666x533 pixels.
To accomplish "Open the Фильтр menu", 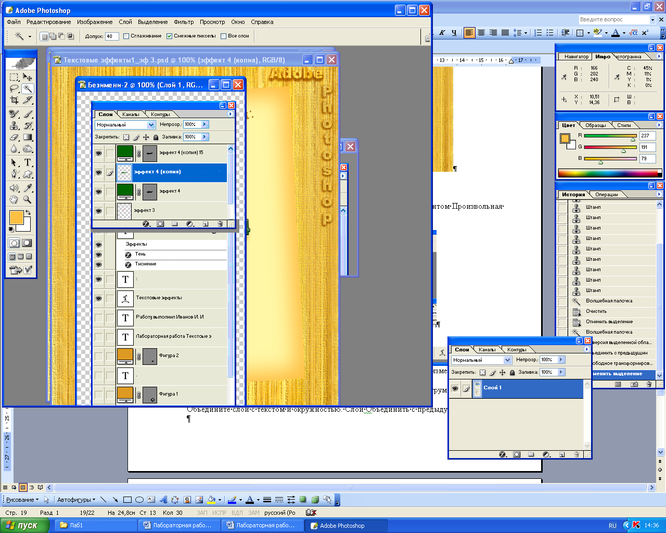I will click(184, 22).
